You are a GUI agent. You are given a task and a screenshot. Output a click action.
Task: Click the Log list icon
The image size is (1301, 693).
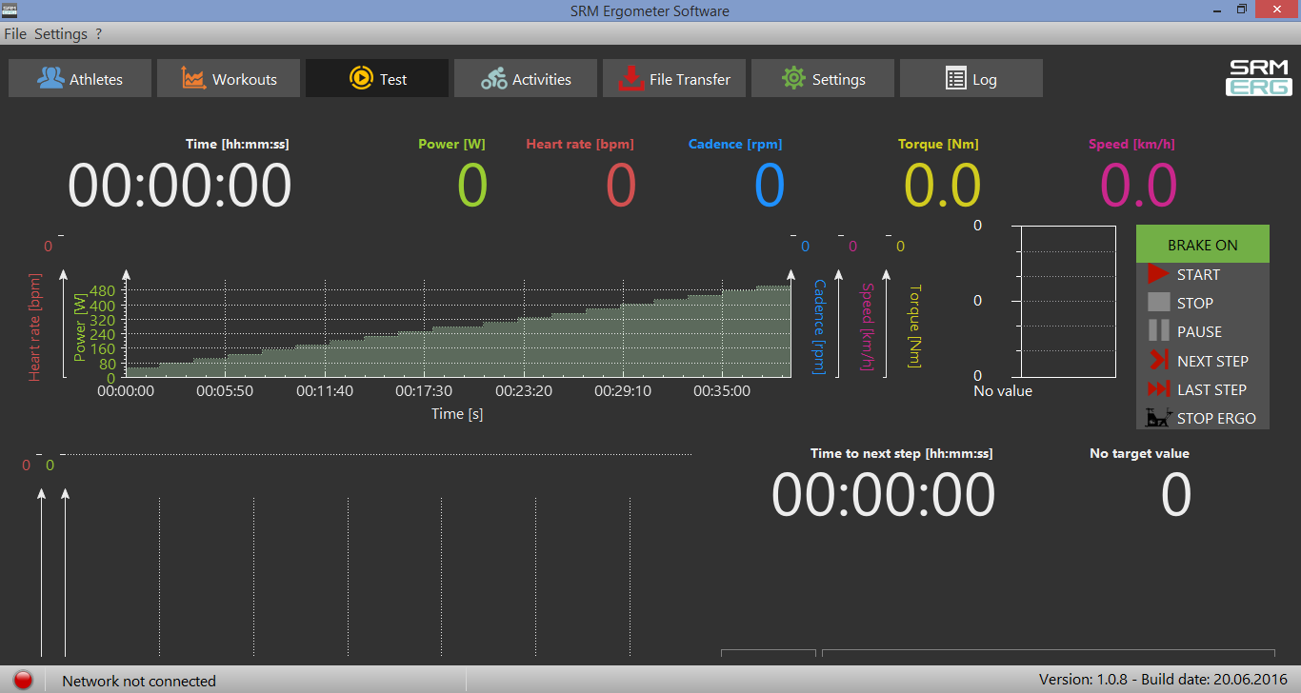tap(955, 78)
